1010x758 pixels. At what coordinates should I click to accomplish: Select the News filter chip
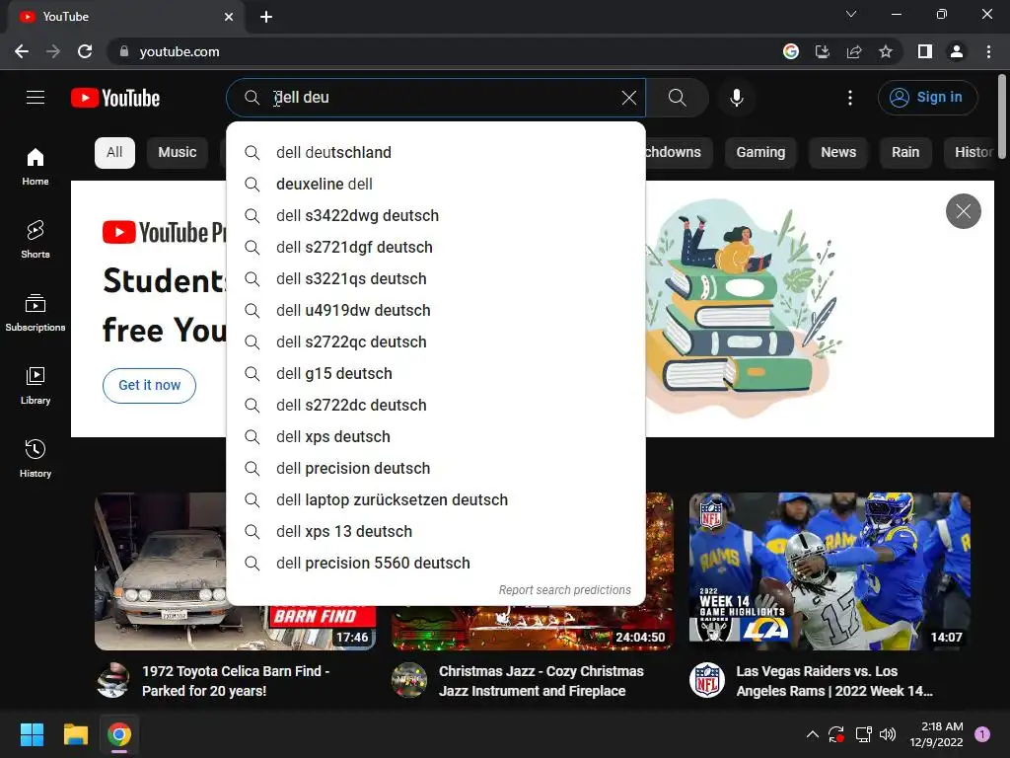tap(838, 153)
